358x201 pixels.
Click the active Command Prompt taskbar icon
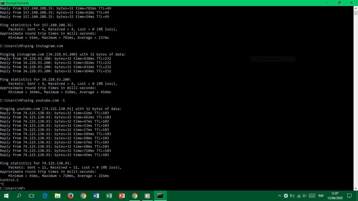(x=160, y=196)
